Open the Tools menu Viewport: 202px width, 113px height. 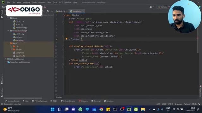point(55,2)
